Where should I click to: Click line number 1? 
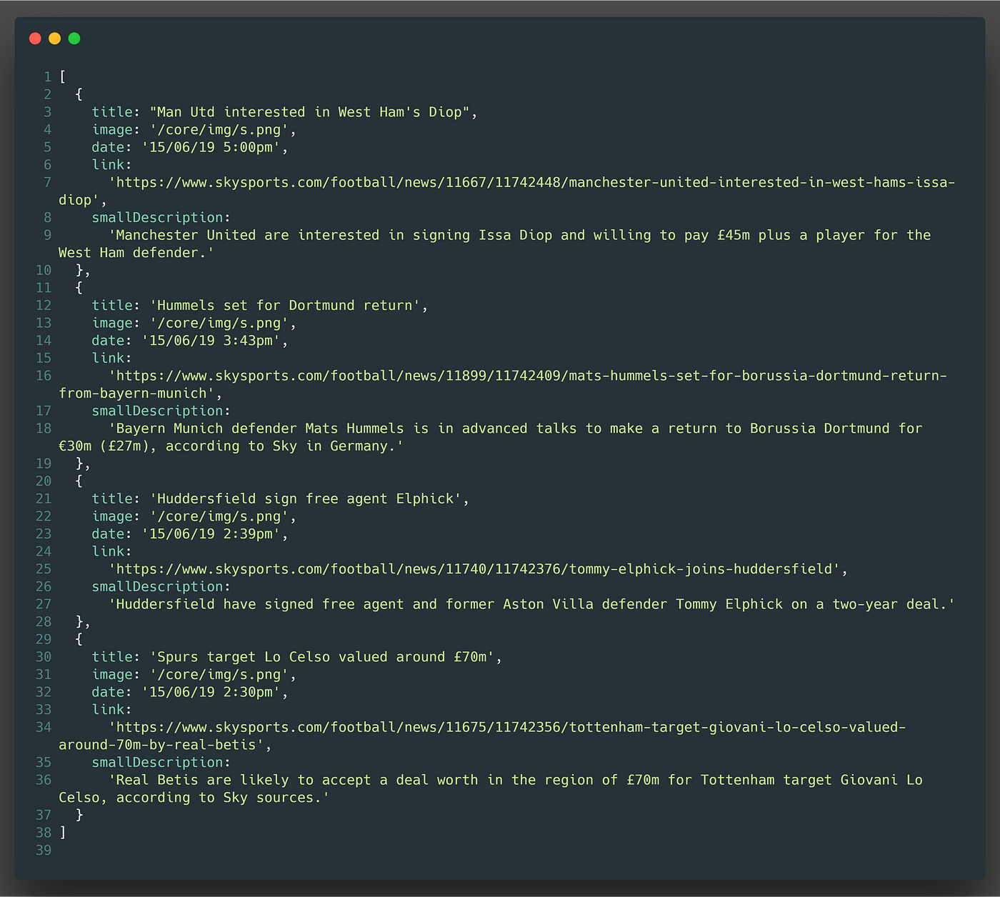click(x=47, y=76)
